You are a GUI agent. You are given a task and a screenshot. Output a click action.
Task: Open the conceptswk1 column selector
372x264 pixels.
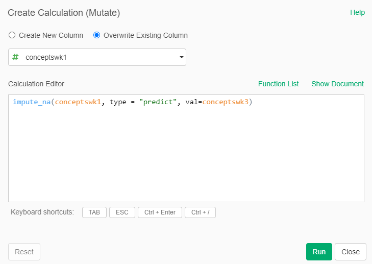97,57
